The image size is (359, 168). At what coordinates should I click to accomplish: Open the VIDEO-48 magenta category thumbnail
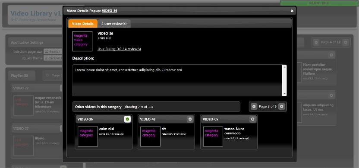pyautogui.click(x=150, y=136)
